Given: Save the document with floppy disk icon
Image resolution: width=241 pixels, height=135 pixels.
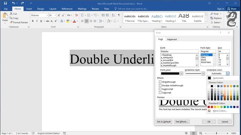Looking at the screenshot, I should pyautogui.click(x=5, y=3).
